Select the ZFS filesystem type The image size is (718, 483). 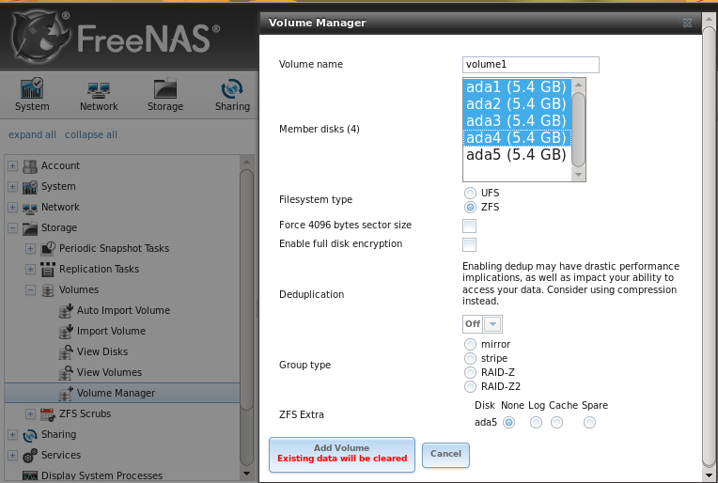pos(470,208)
